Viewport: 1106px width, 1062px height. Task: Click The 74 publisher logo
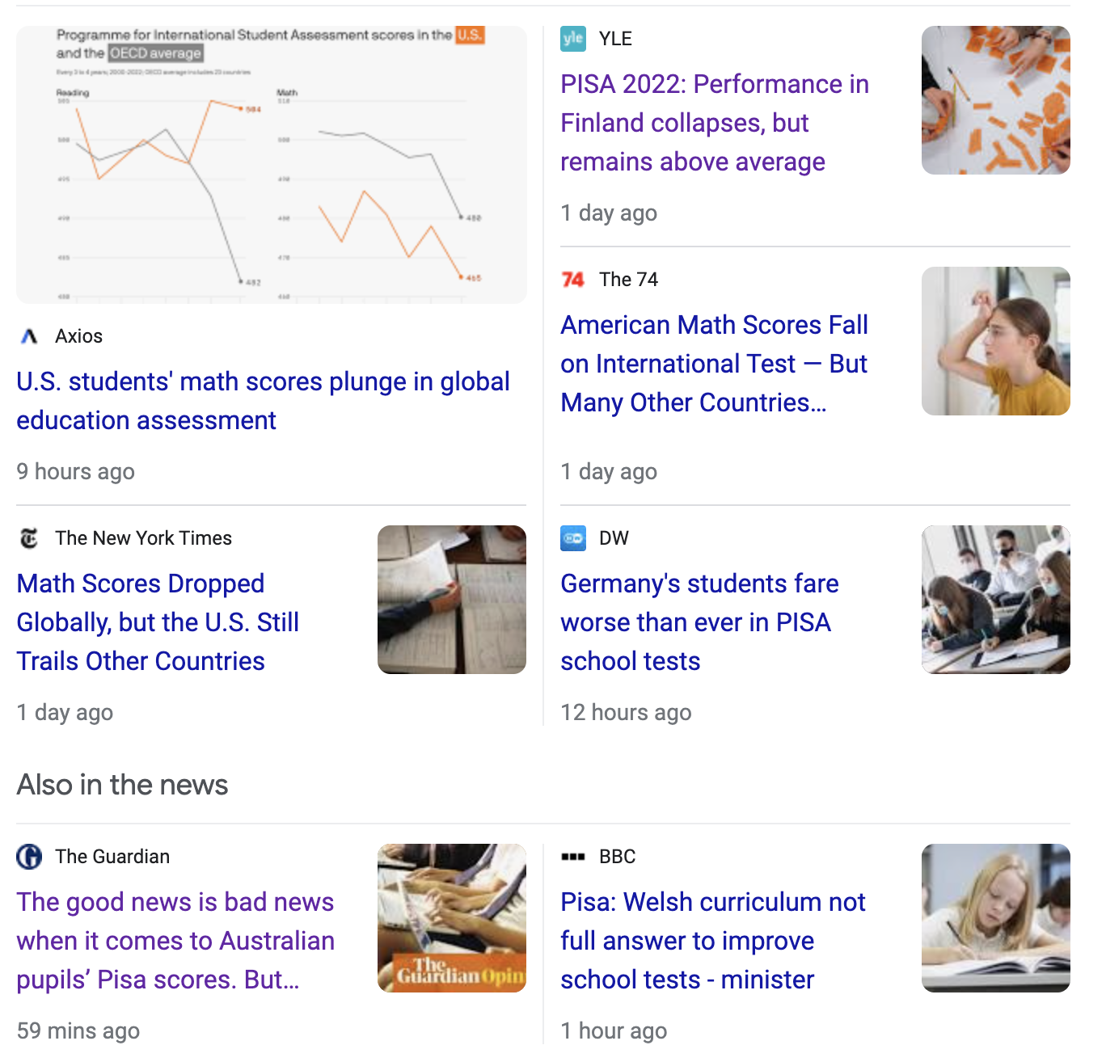573,280
